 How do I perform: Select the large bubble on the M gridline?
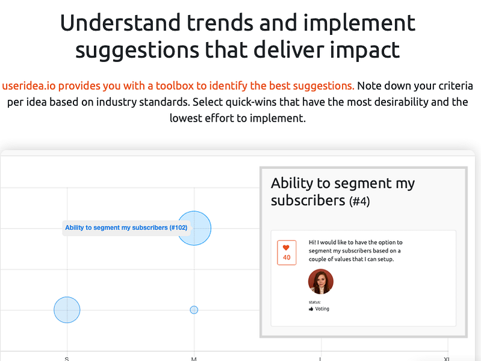pos(194,228)
